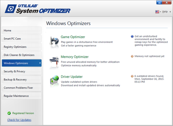
Task: Click 'Download and install updated drivers automatically' text
Action: (x=91, y=85)
